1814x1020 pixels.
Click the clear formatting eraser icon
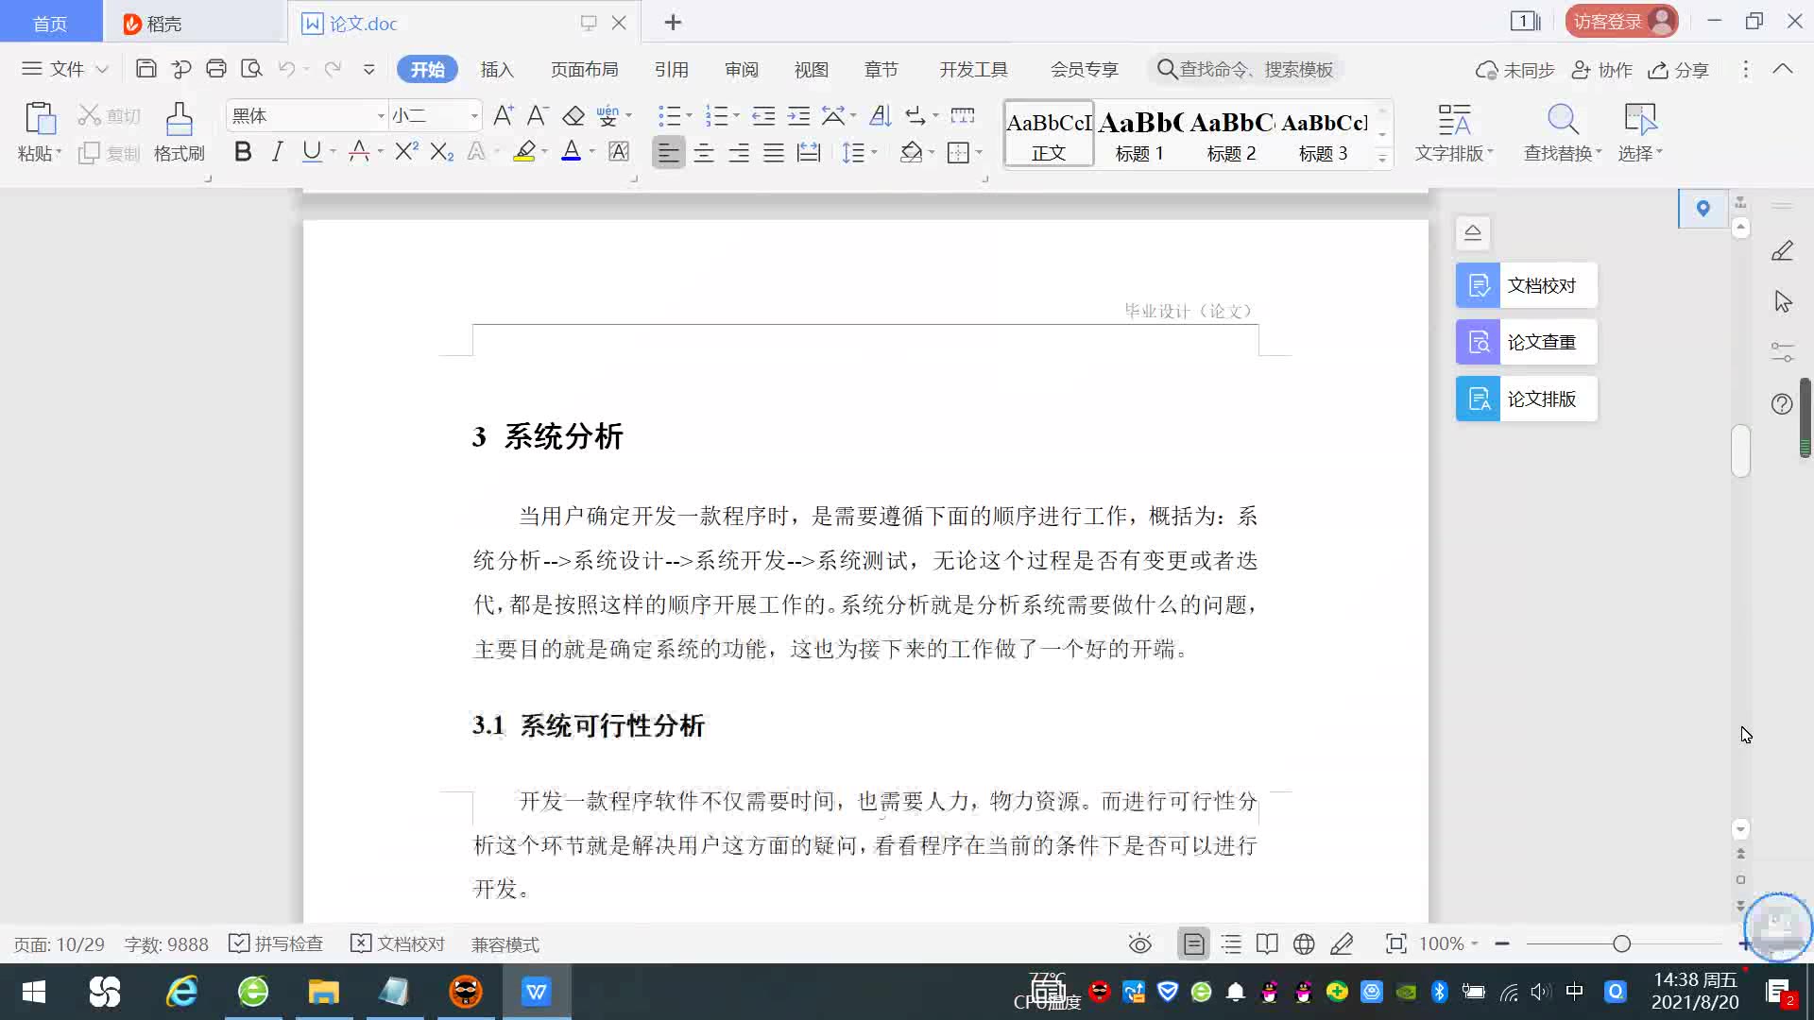573,116
